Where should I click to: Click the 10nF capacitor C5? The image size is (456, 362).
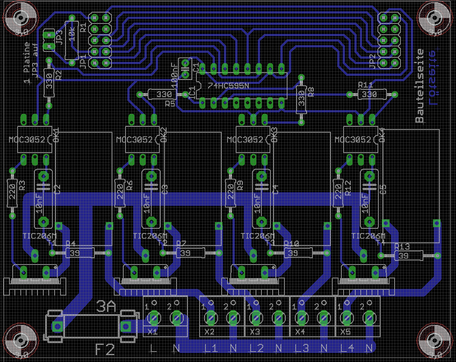(x=369, y=199)
